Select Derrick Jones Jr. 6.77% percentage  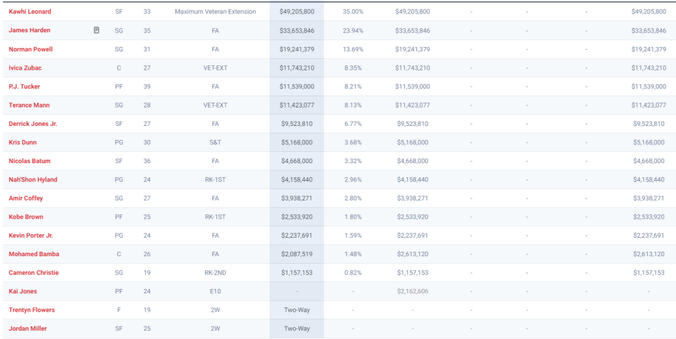coord(353,124)
